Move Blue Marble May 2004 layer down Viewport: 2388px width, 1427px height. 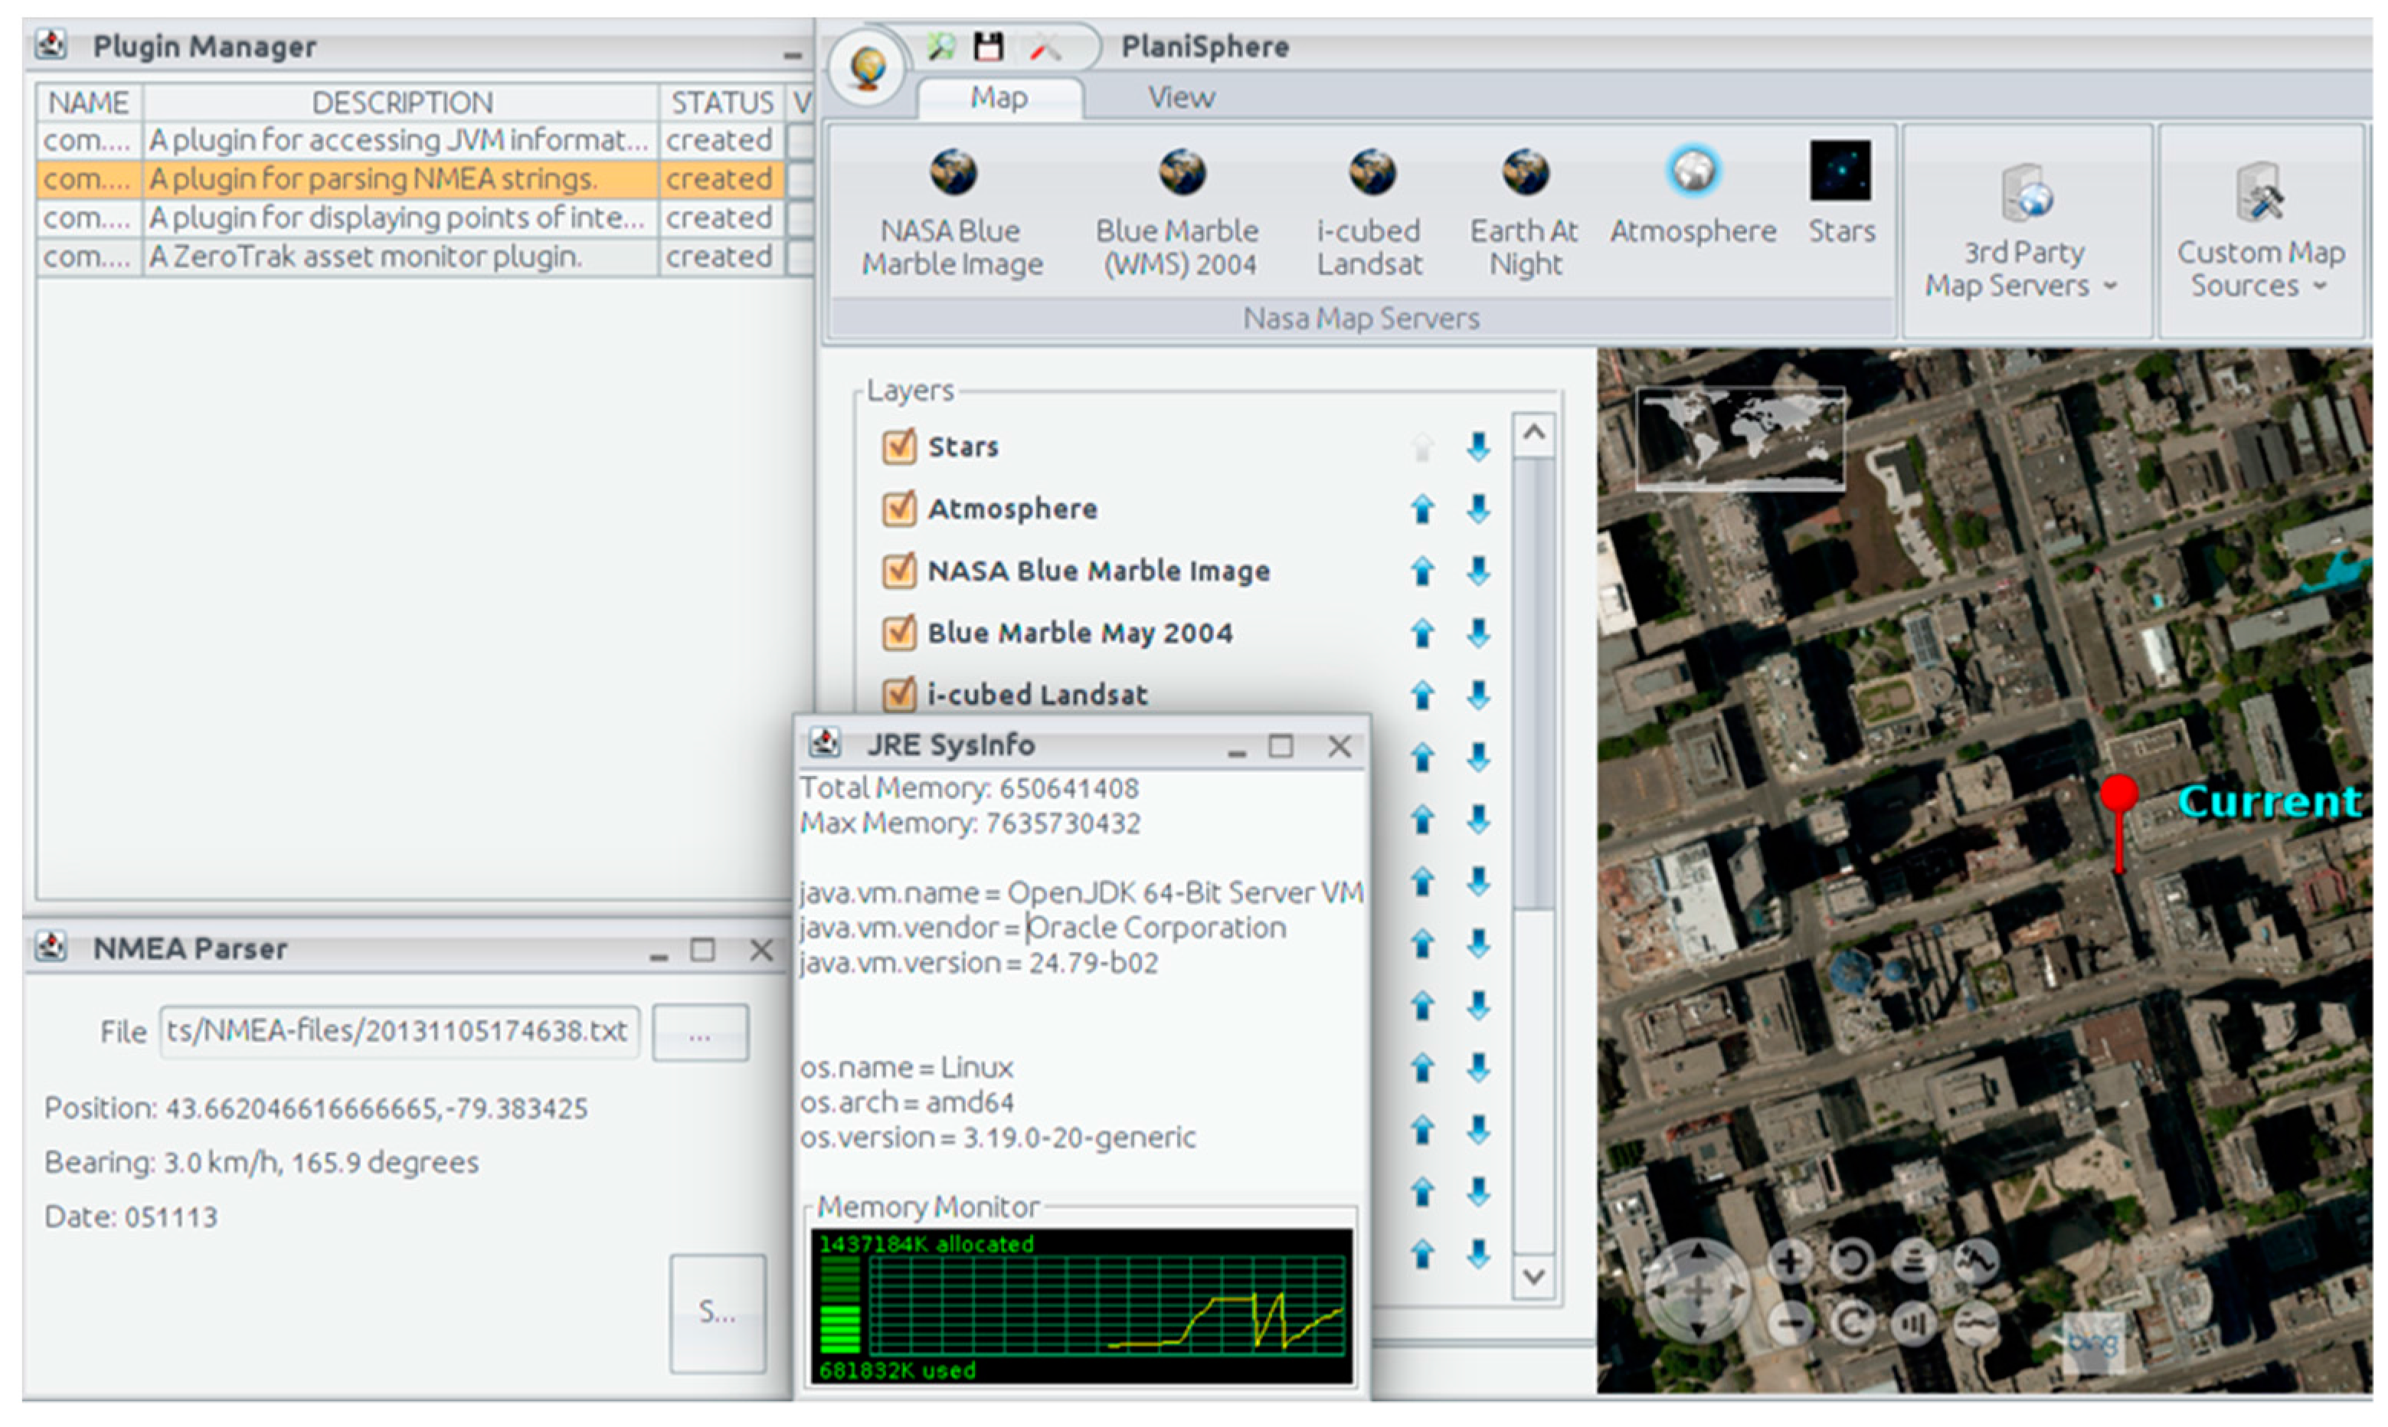pyautogui.click(x=1479, y=633)
